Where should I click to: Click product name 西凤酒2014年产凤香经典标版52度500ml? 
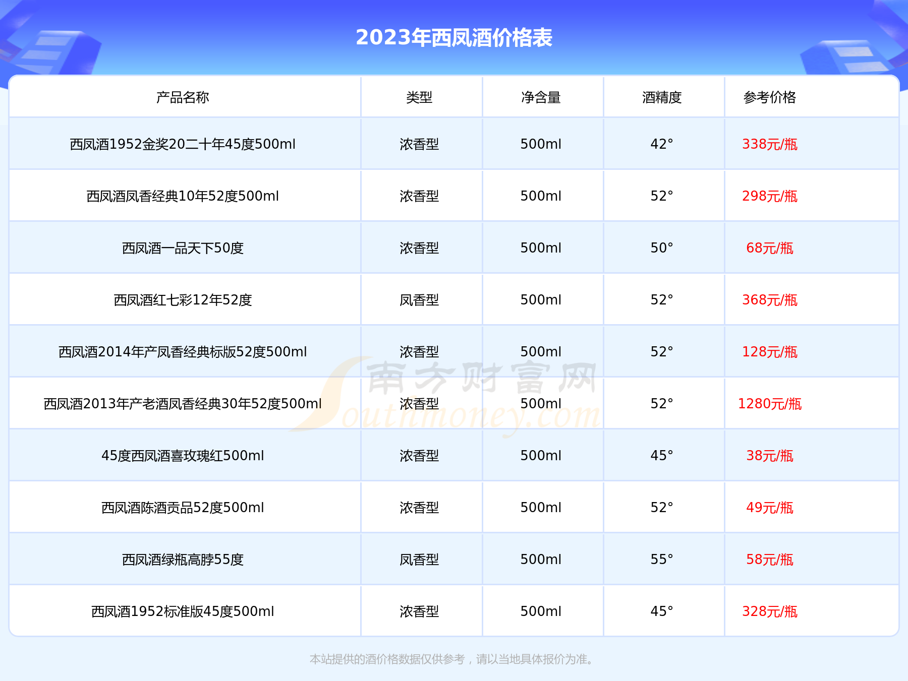pos(183,352)
